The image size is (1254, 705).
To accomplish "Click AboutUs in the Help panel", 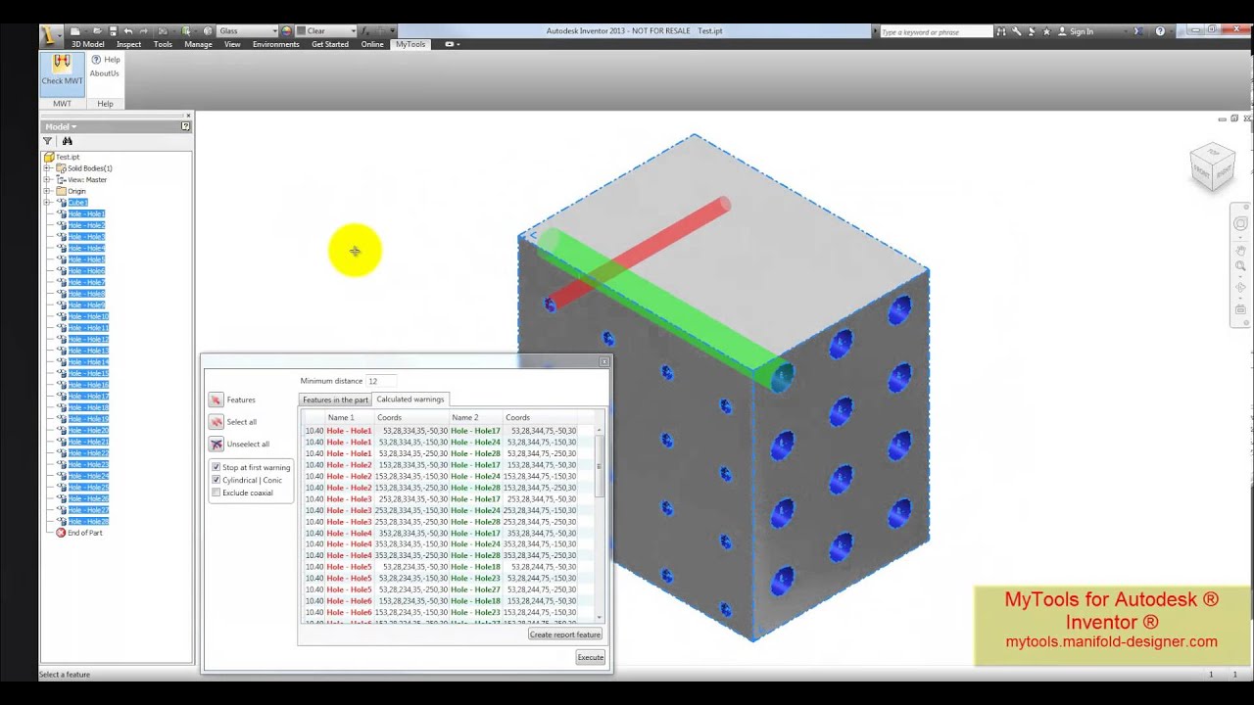I will [x=105, y=73].
